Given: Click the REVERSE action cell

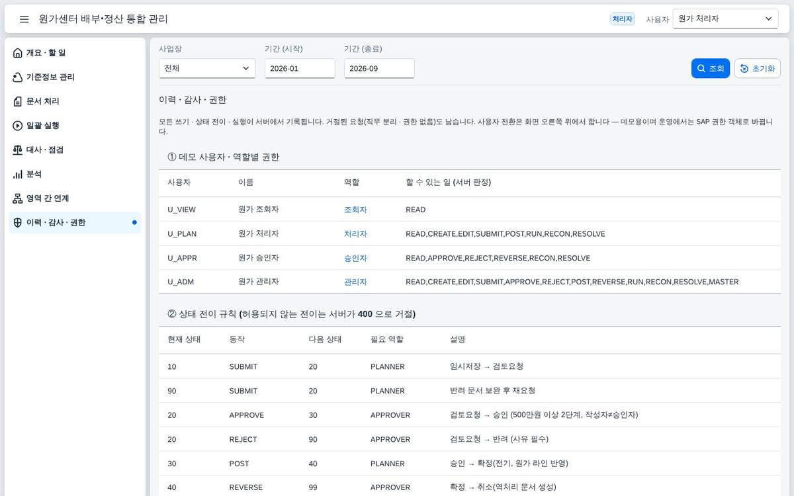Looking at the screenshot, I should coord(245,487).
